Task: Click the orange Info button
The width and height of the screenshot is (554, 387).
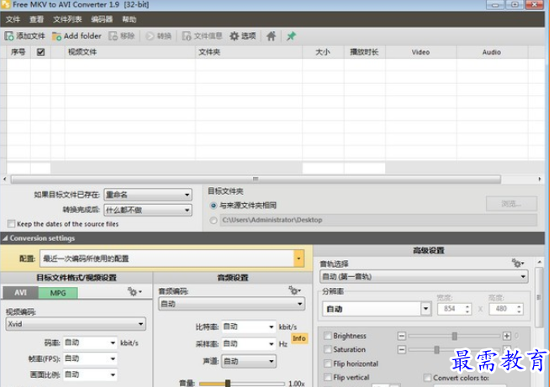Action: pyautogui.click(x=299, y=338)
